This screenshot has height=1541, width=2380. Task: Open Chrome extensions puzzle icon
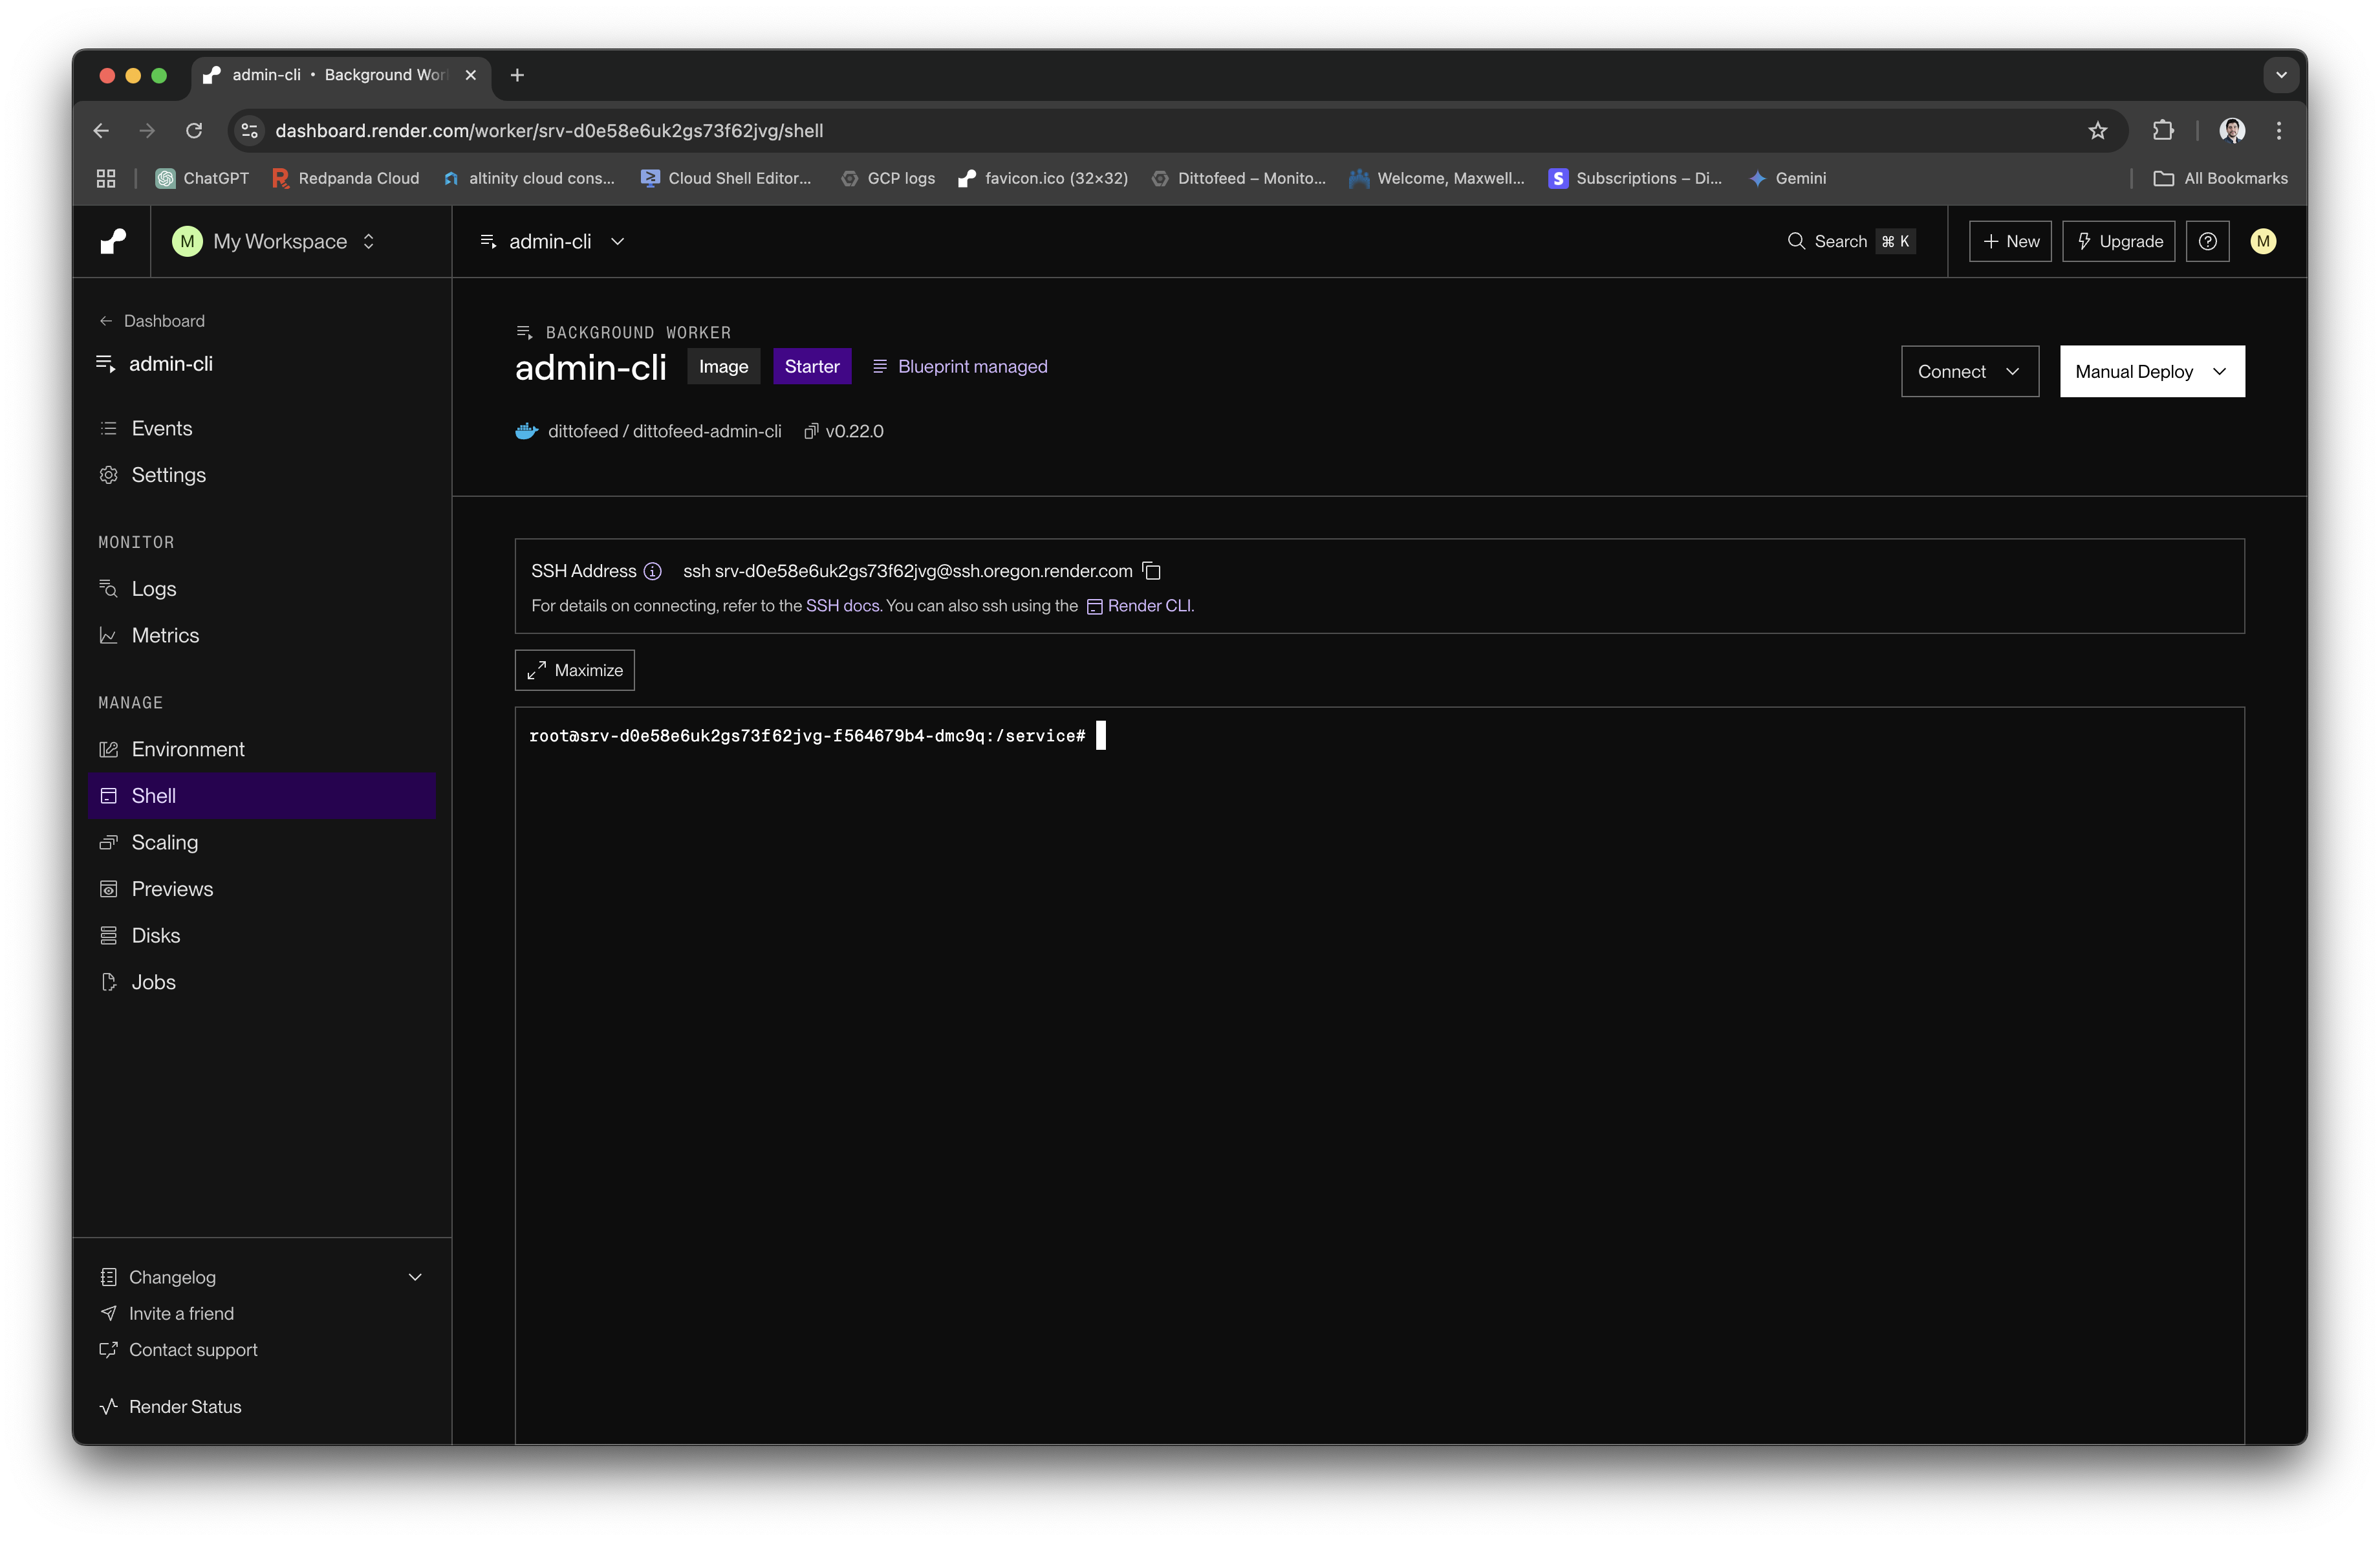[2162, 131]
